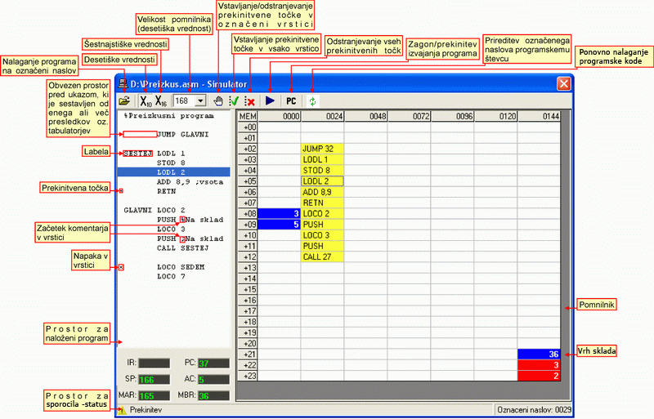The image size is (654, 419).
Task: Switch to decimal values display (X10)
Action: (145, 101)
